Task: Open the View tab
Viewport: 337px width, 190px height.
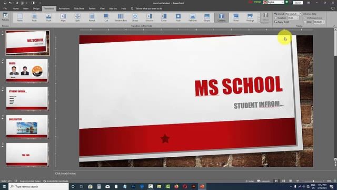Action: (x=102, y=8)
